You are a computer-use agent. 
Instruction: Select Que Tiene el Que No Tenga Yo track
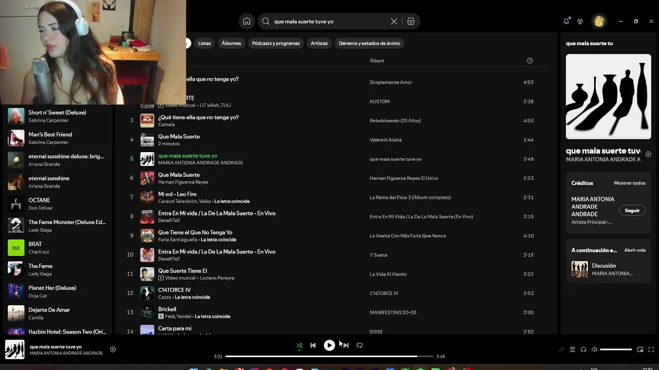coord(337,235)
